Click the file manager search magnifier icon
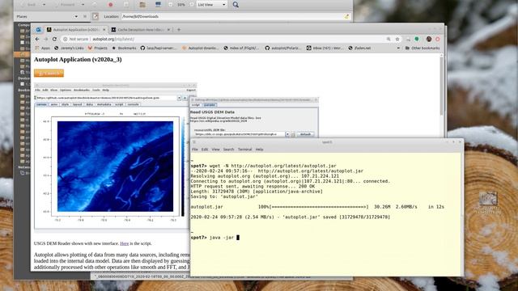Viewport: 518px width, 291px height. [x=236, y=5]
